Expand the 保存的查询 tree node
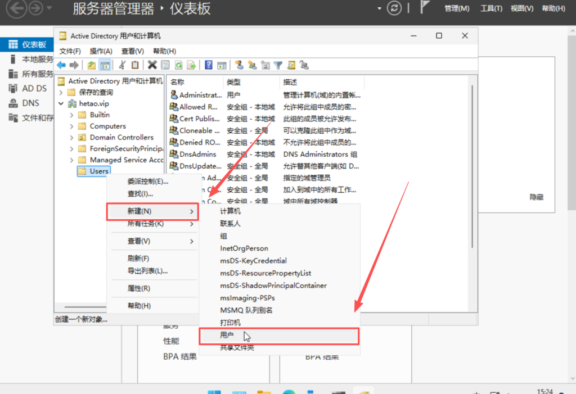 [x=61, y=93]
